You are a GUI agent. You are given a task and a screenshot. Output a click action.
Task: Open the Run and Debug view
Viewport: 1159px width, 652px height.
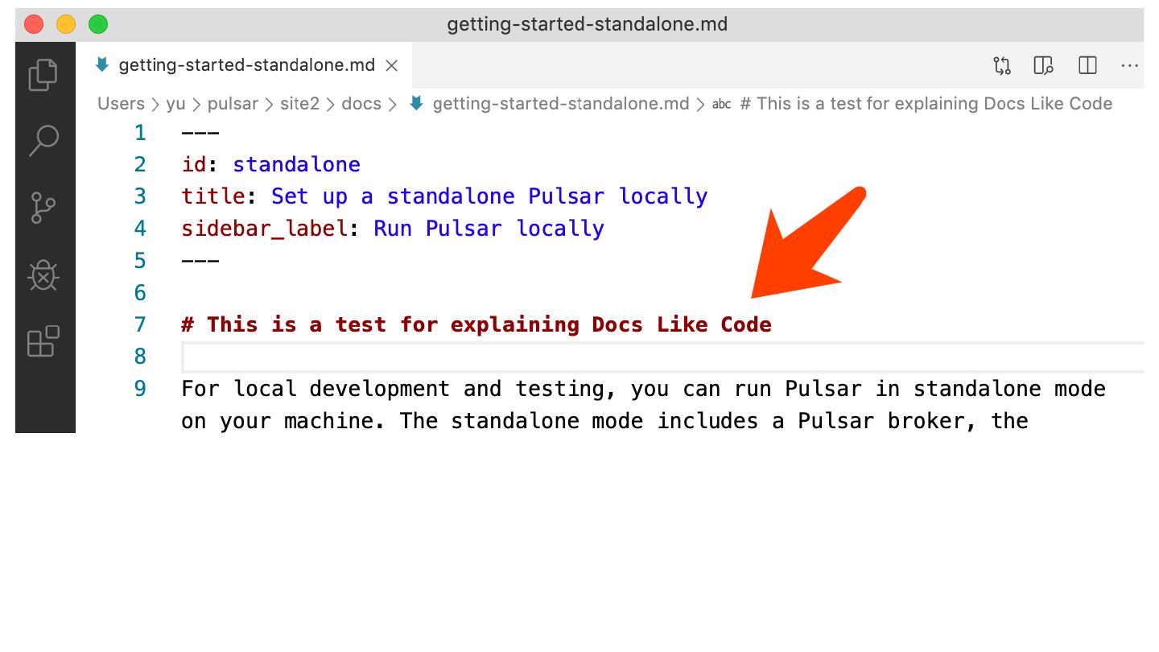point(43,275)
